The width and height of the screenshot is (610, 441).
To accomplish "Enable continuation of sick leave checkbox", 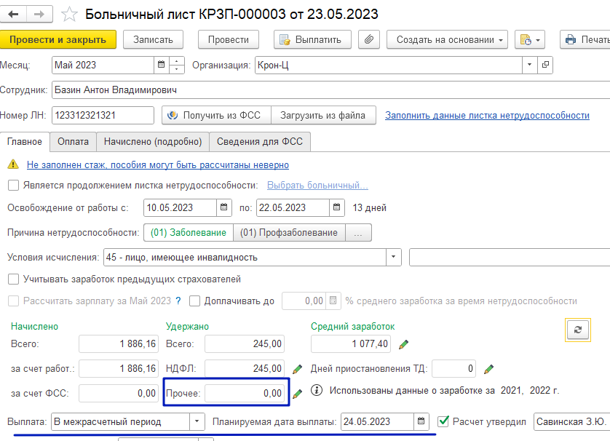I will point(13,185).
